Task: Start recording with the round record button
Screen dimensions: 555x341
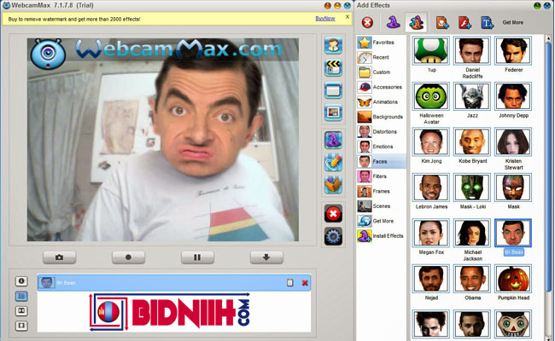Action: [128, 257]
